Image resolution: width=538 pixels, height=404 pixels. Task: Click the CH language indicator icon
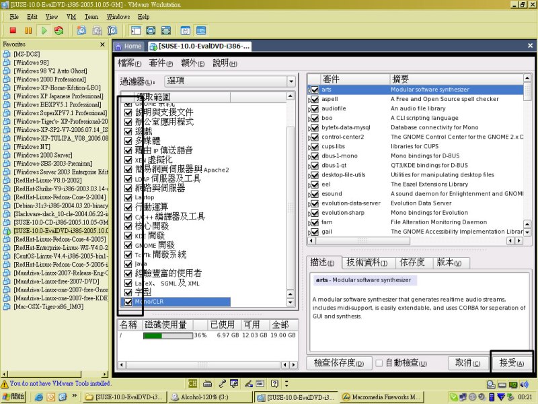(192, 383)
